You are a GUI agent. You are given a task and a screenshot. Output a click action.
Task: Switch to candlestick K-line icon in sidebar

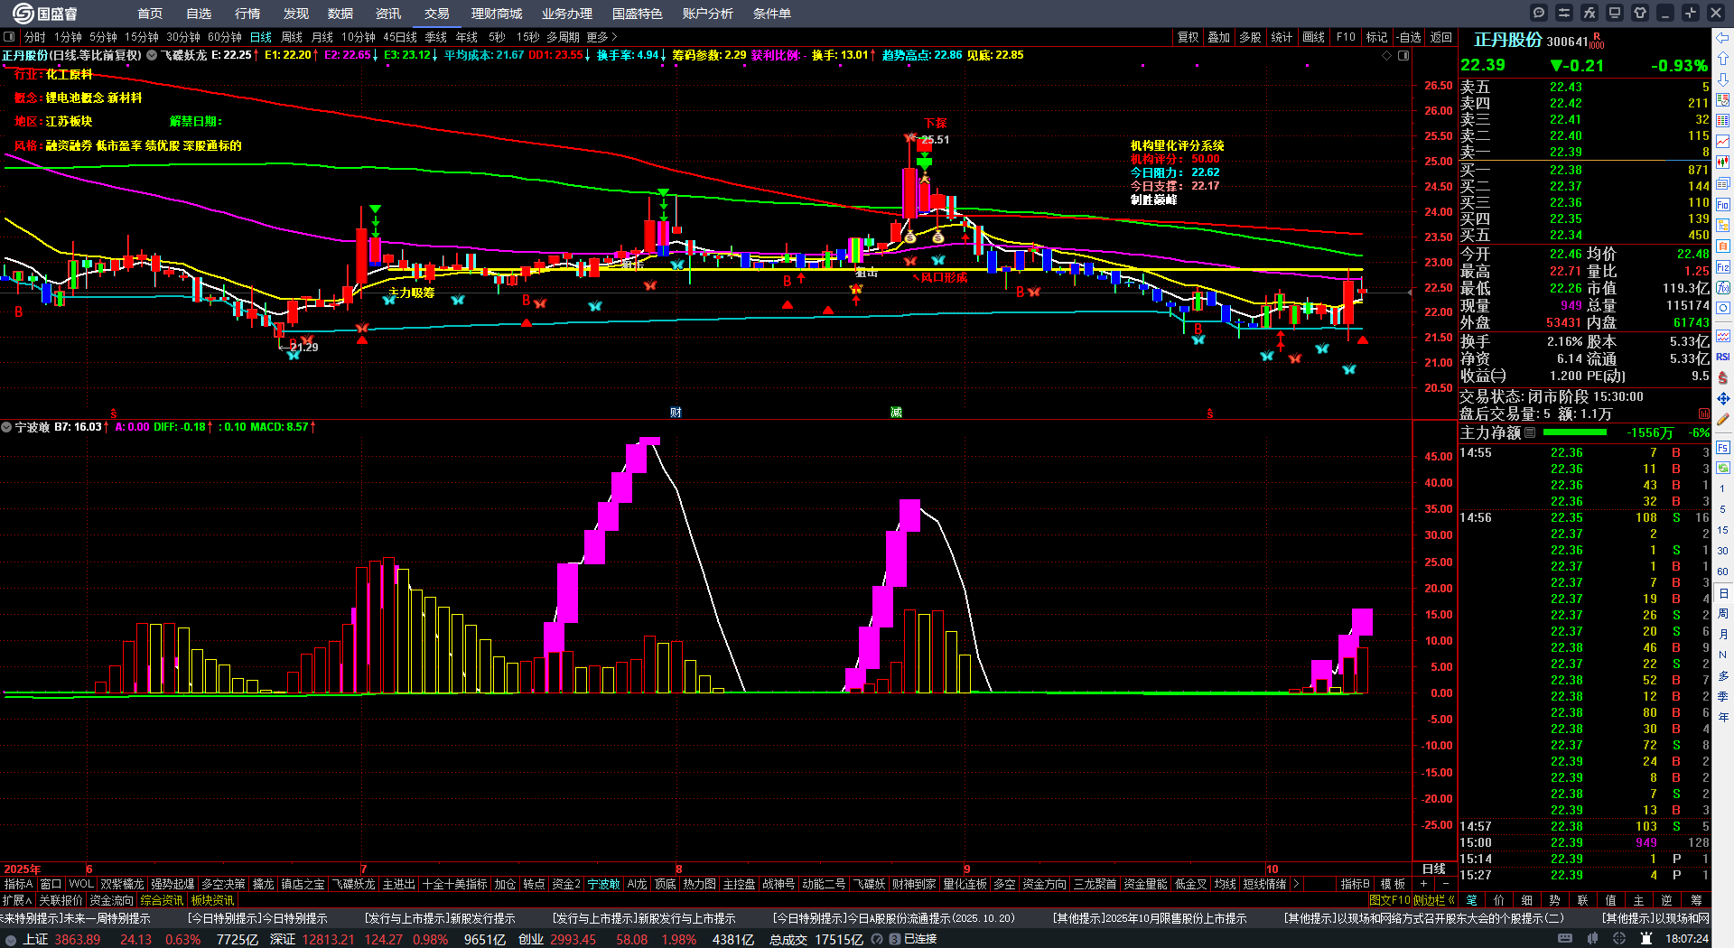pos(1723,163)
